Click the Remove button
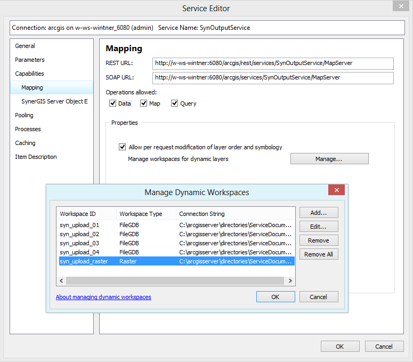This screenshot has height=362, width=413. [x=319, y=240]
